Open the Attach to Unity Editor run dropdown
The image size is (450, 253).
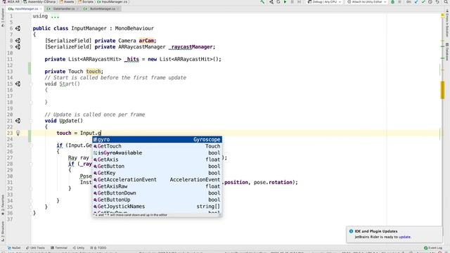pos(366,1)
